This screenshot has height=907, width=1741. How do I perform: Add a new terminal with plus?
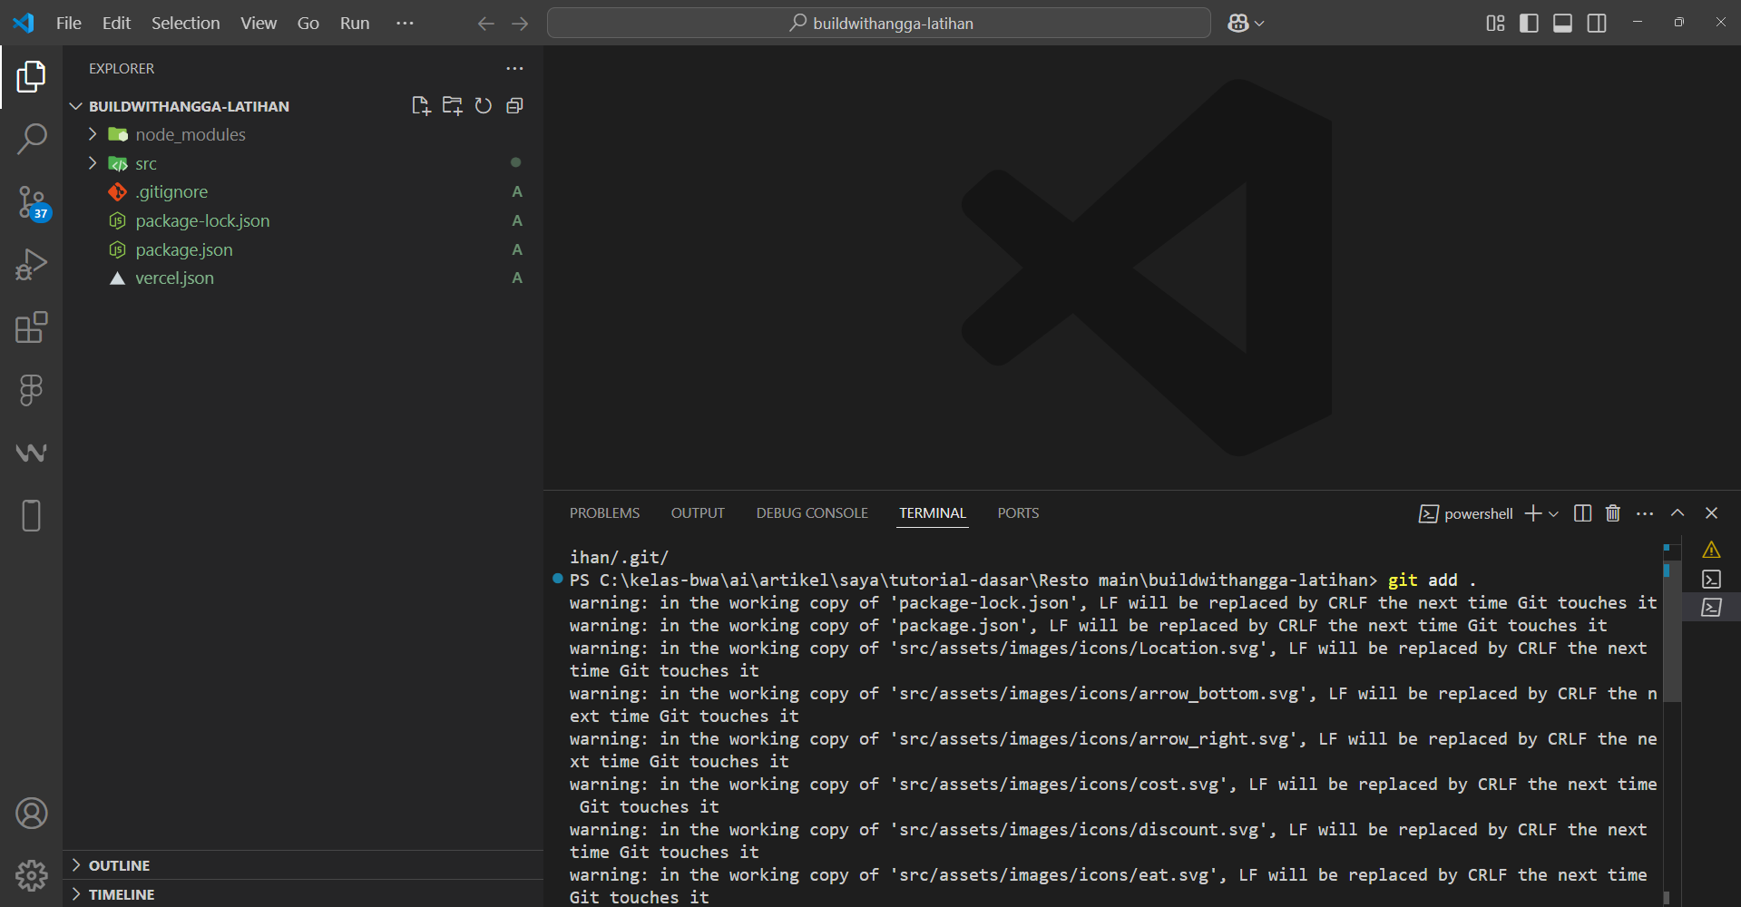coord(1533,513)
